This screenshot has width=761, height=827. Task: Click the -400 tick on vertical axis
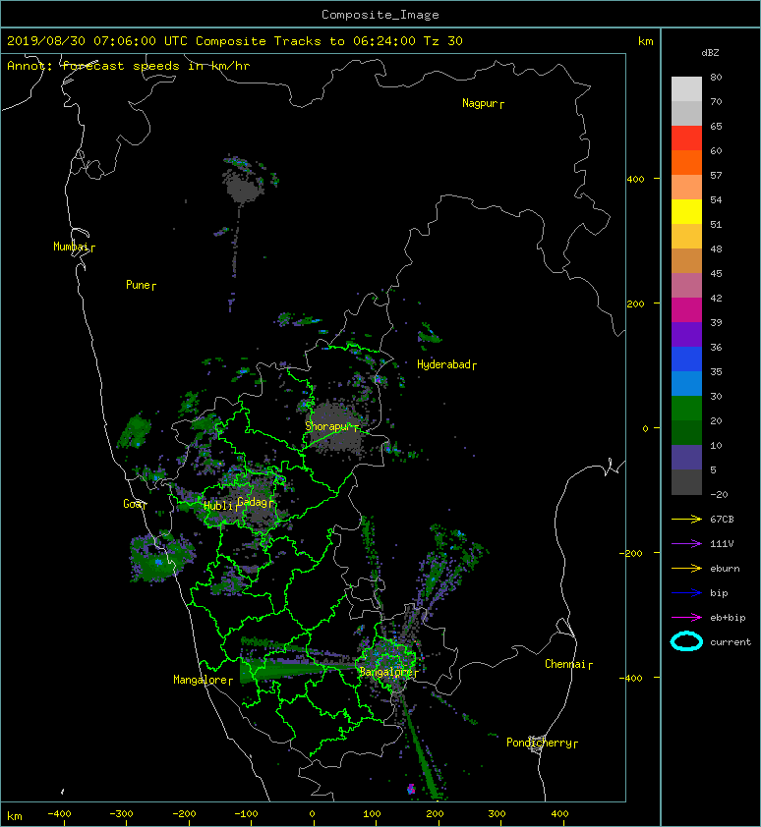point(631,679)
